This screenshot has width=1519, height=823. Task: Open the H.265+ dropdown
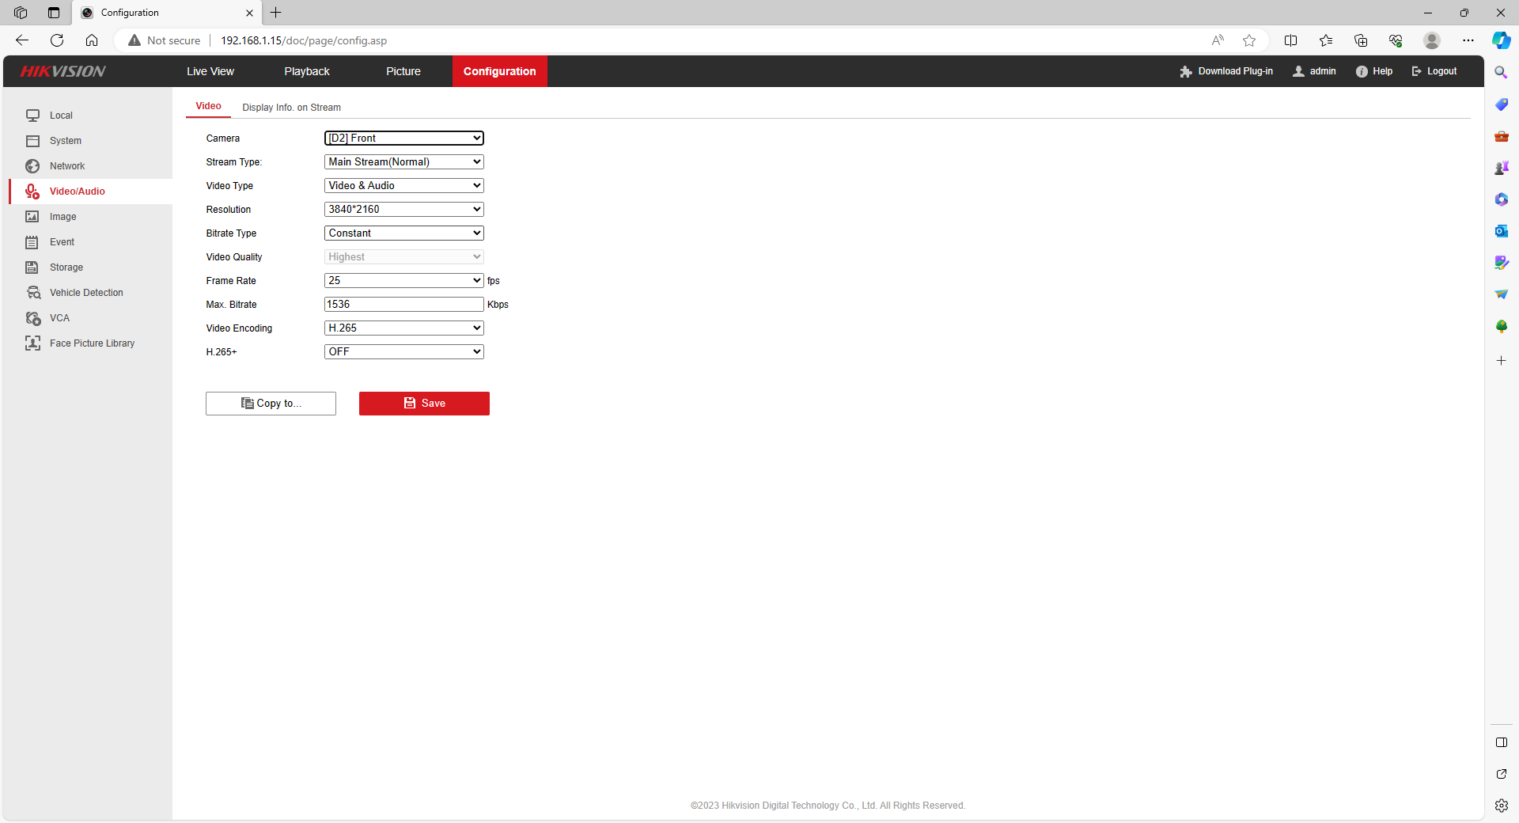pos(403,352)
